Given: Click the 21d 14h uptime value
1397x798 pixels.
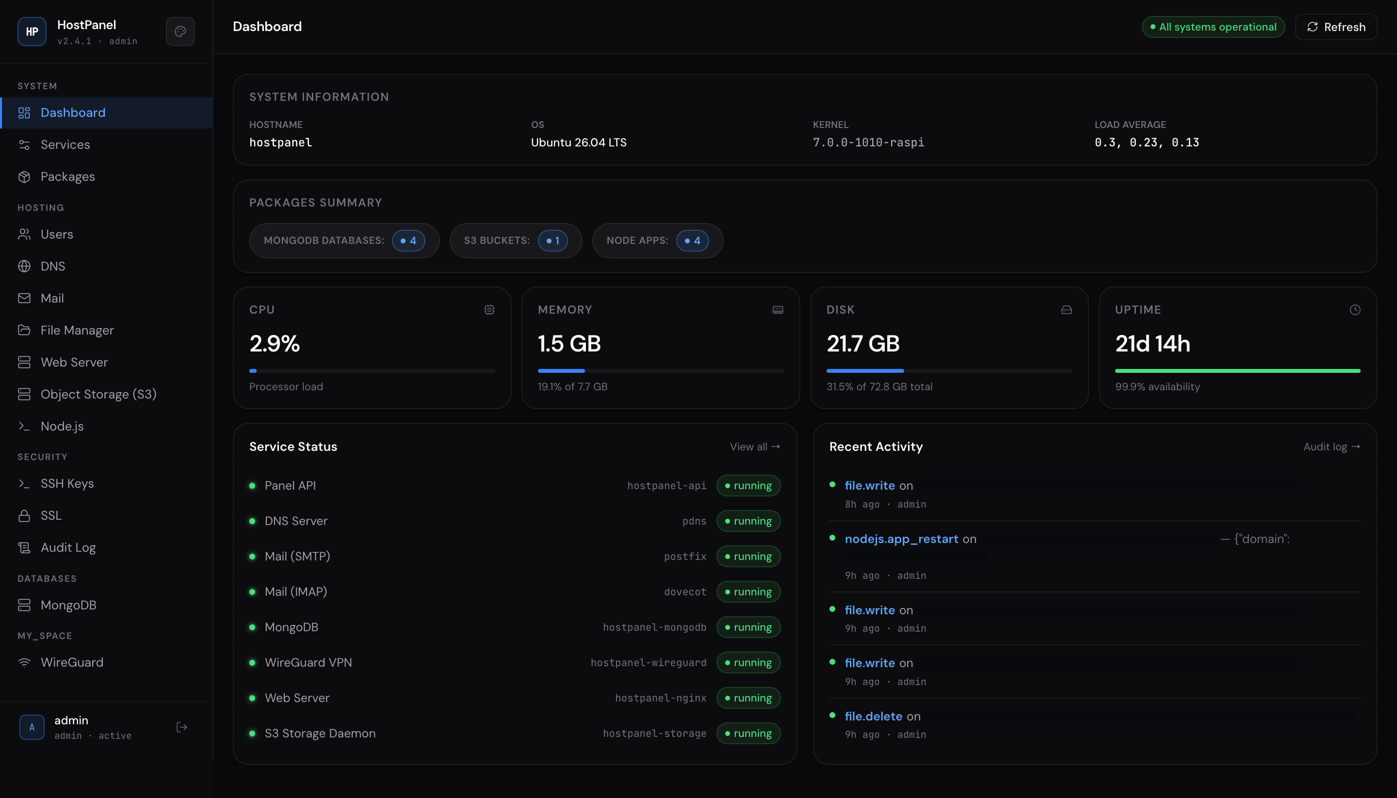Looking at the screenshot, I should coord(1153,344).
